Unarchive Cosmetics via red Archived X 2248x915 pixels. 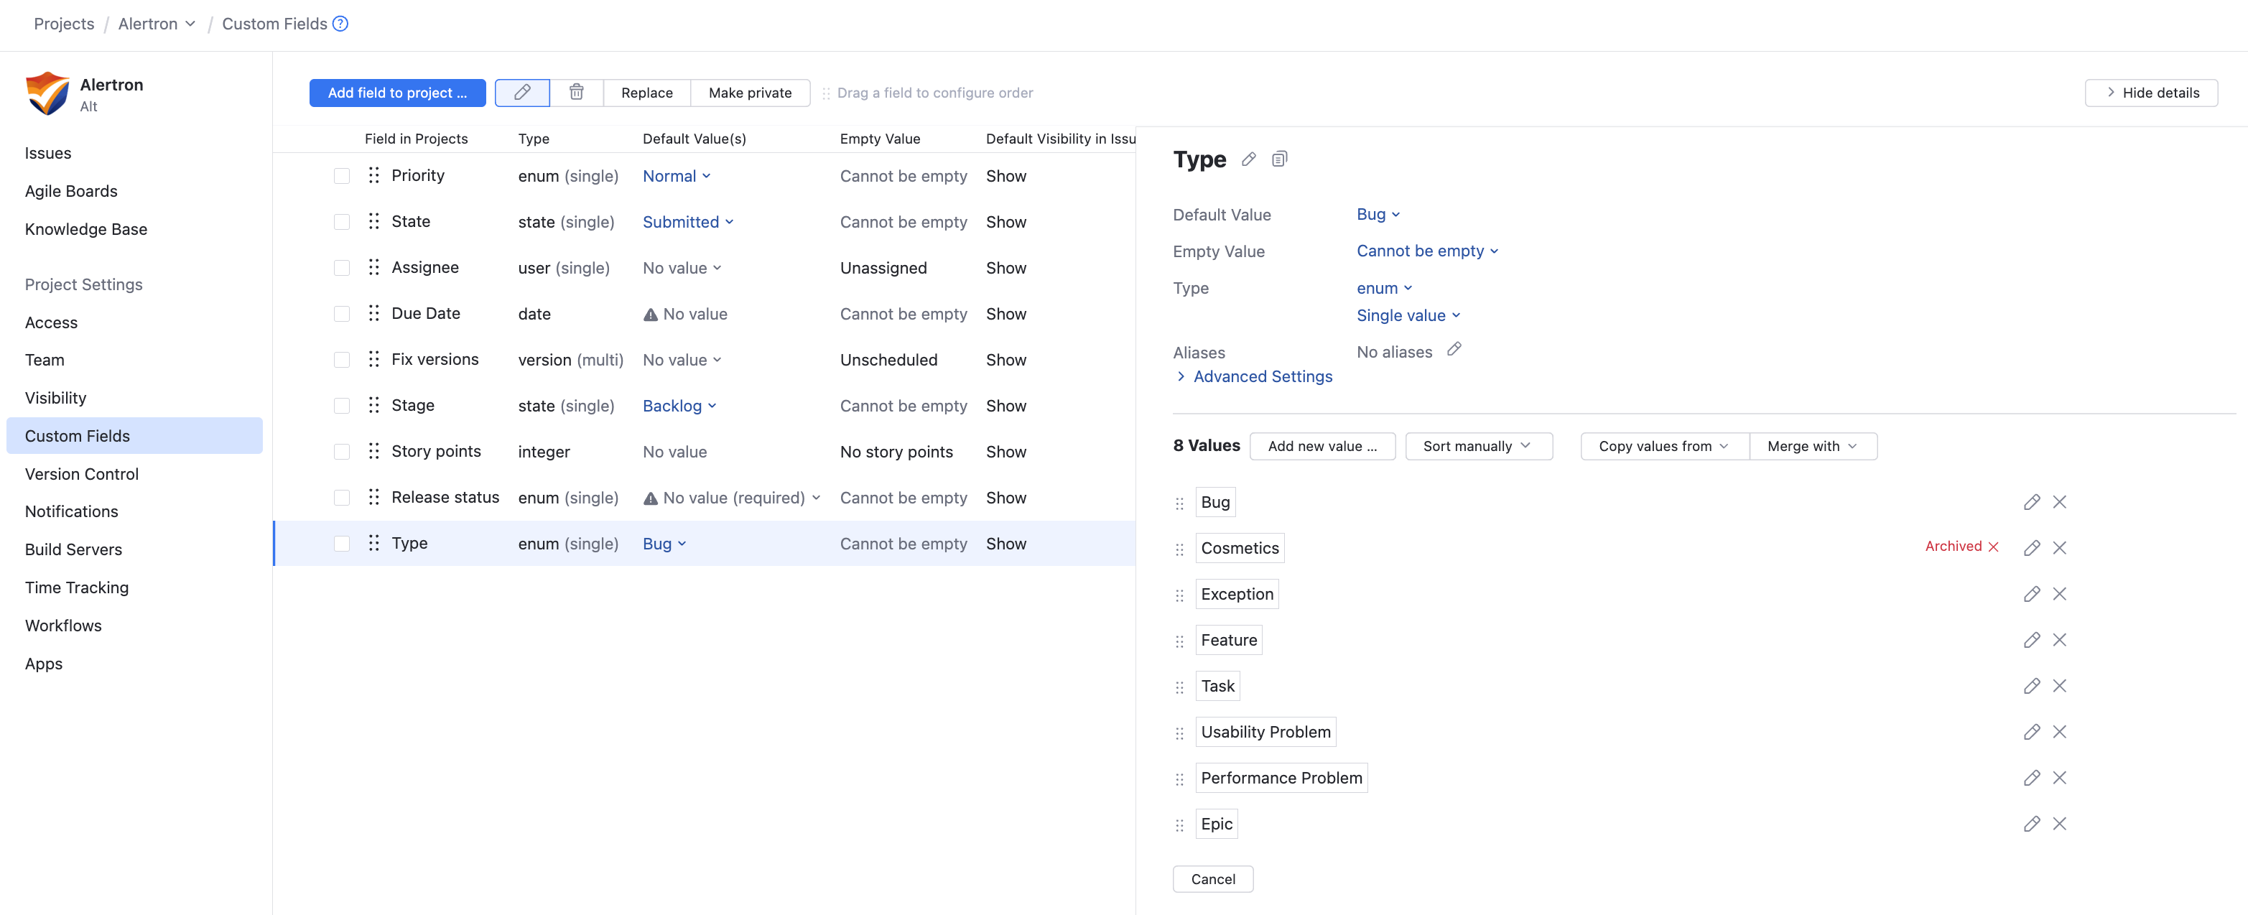point(1992,547)
